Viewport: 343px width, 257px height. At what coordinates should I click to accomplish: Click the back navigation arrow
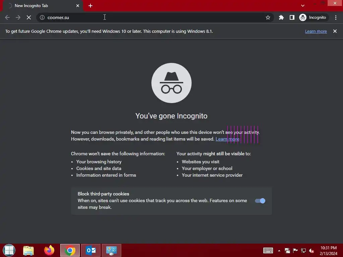[7, 17]
